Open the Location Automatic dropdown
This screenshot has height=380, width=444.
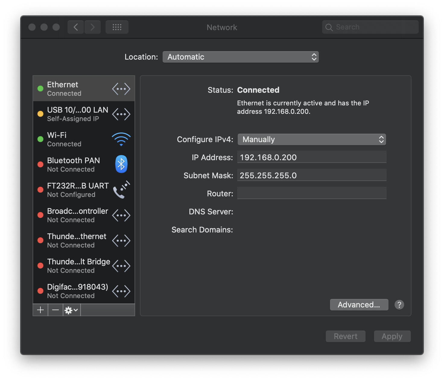(x=240, y=57)
